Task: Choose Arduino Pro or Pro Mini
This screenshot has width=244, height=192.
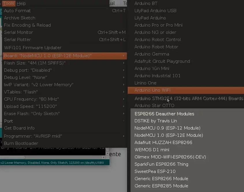Action: pos(186,25)
